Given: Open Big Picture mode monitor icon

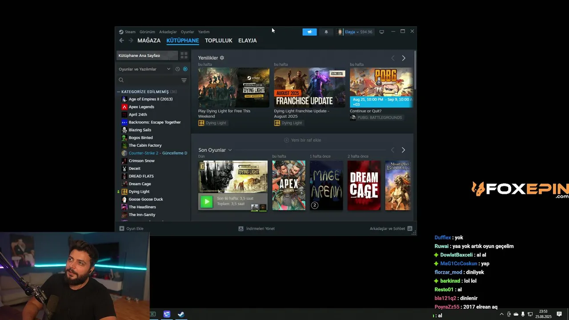Looking at the screenshot, I should [x=381, y=32].
